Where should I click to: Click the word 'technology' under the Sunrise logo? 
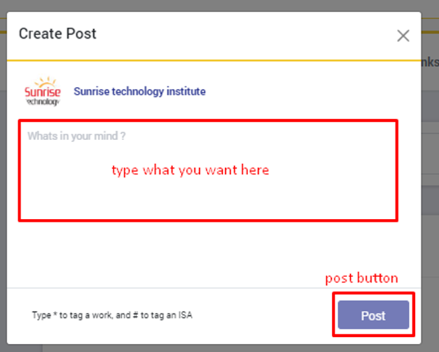[43, 102]
